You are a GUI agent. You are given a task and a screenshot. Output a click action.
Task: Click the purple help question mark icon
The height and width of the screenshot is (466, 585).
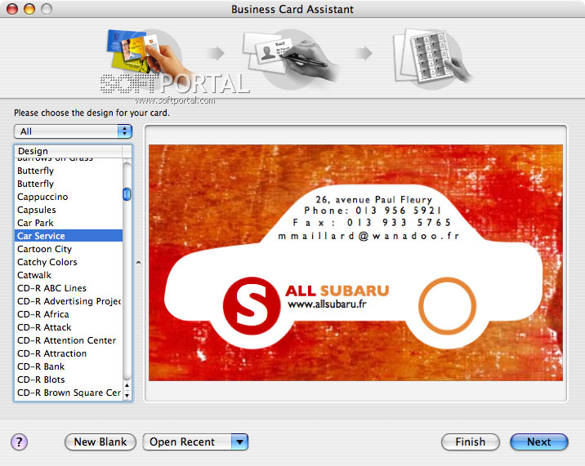(x=19, y=442)
